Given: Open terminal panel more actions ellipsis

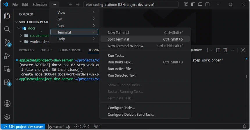Looking at the screenshot, I should (x=233, y=50).
